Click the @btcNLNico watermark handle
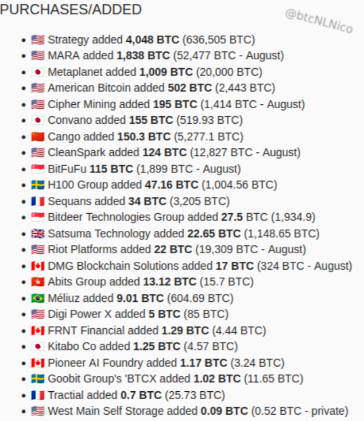Screen dimensions: 364x421 click(x=319, y=21)
